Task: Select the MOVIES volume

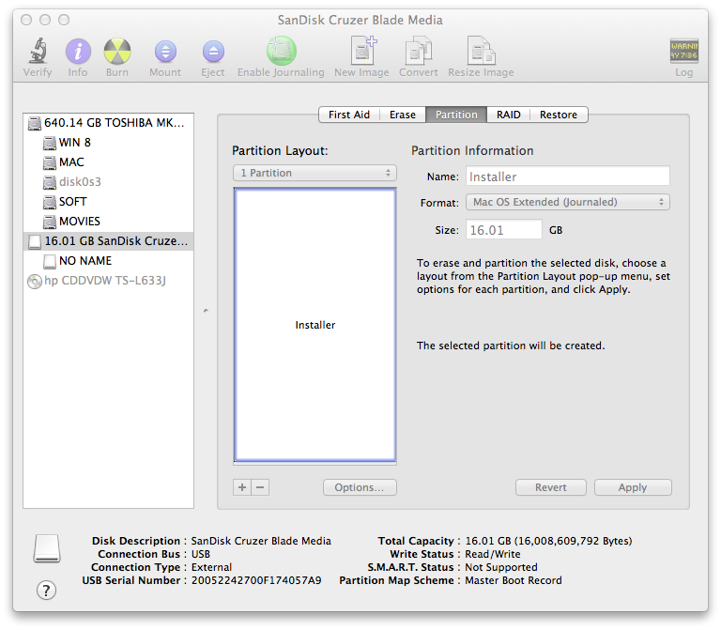Action: click(x=109, y=222)
